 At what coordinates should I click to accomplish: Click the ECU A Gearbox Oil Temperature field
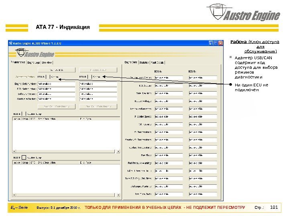point(169,140)
